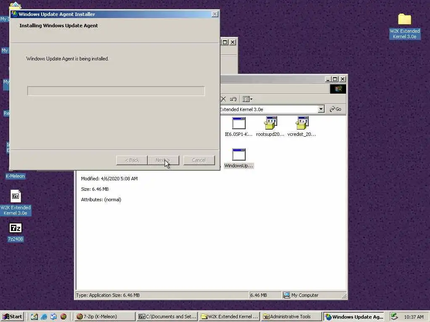
Task: Click 'Windows Update Agent is being installed.' text
Action: (68, 59)
